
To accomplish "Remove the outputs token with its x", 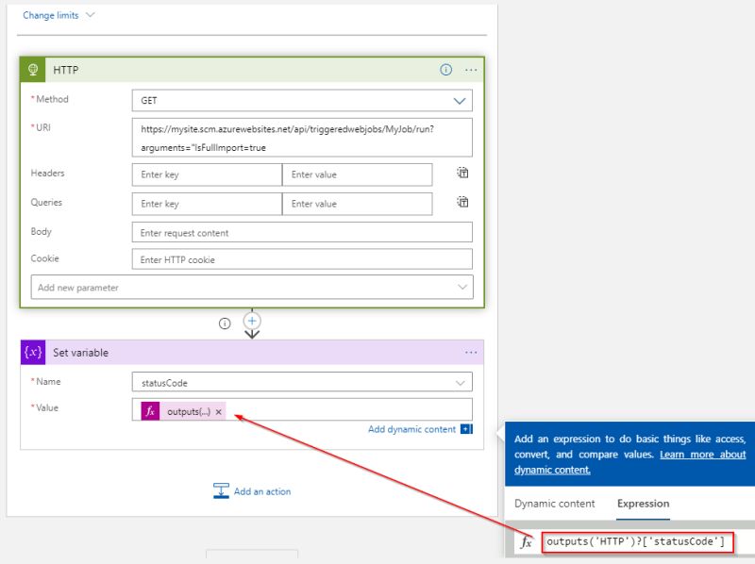I will (x=217, y=410).
